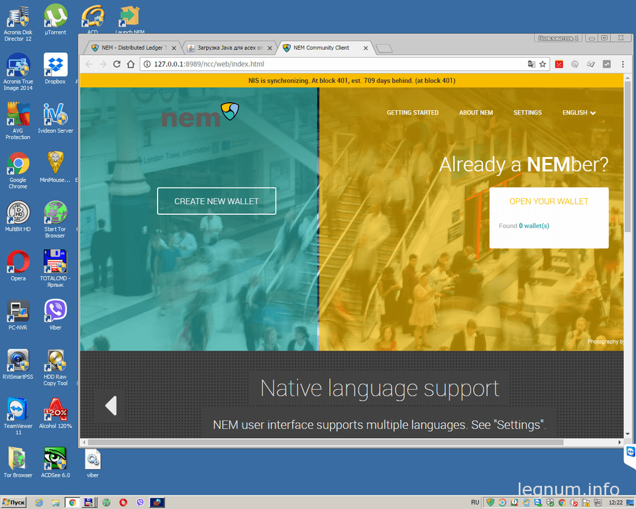Click Open Your Wallet button
This screenshot has width=636, height=509.
point(549,201)
